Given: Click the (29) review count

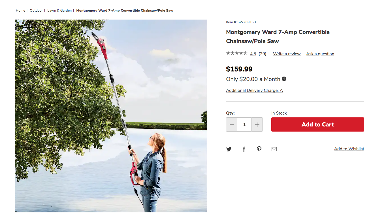Looking at the screenshot, I should coord(263,54).
